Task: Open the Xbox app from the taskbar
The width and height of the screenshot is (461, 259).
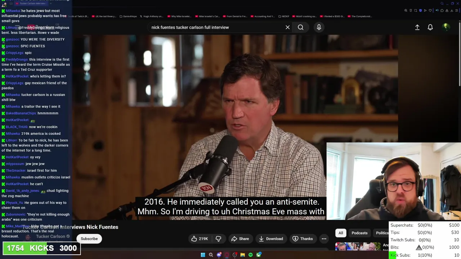Action: tap(259, 255)
